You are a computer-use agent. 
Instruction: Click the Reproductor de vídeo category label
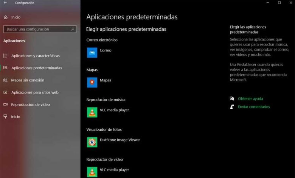tap(105, 159)
